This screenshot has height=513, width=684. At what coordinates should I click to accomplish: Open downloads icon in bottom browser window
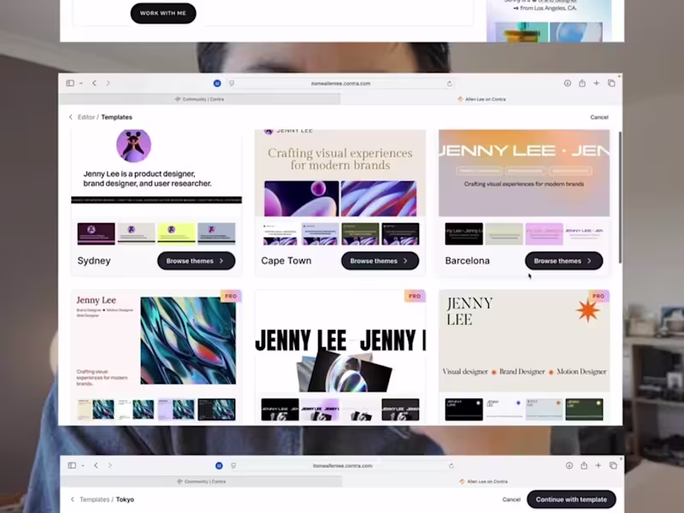click(x=569, y=465)
